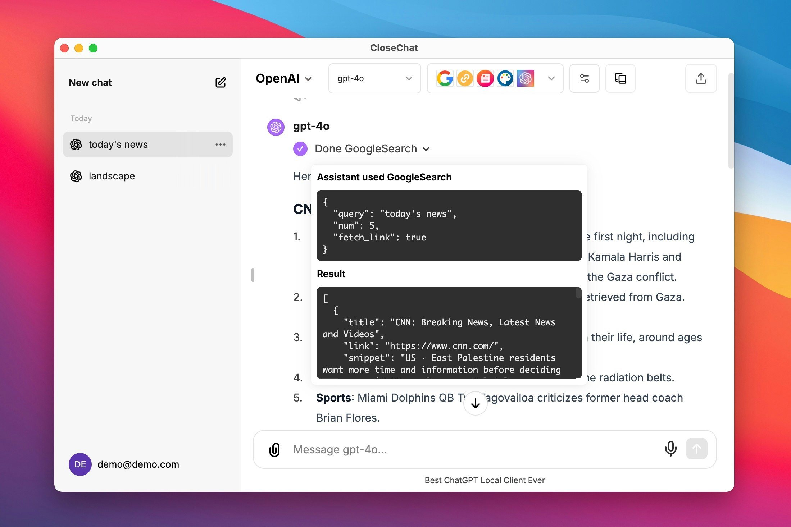Attach a file with the paperclip icon
This screenshot has height=527, width=791.
274,449
